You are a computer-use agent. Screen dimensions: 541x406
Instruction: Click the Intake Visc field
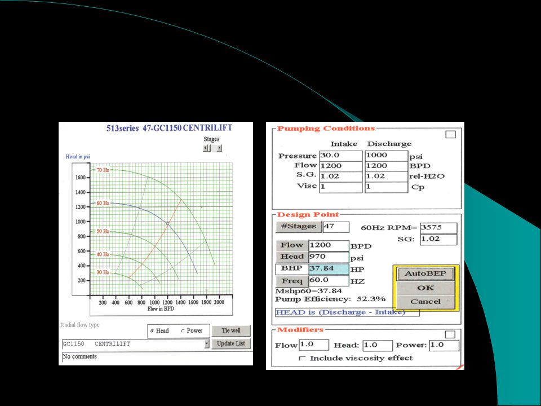[341, 187]
